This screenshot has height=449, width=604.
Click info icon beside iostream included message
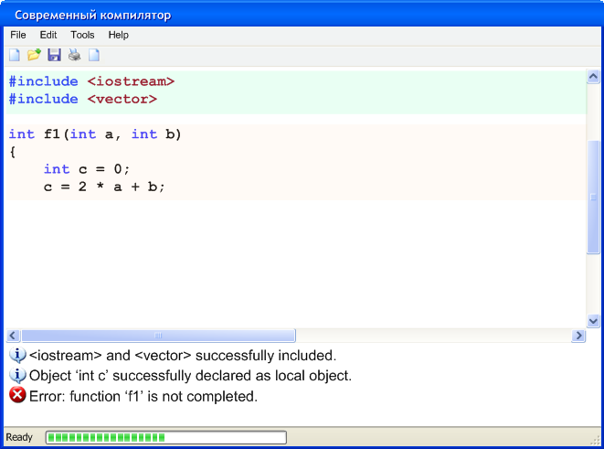(x=17, y=355)
